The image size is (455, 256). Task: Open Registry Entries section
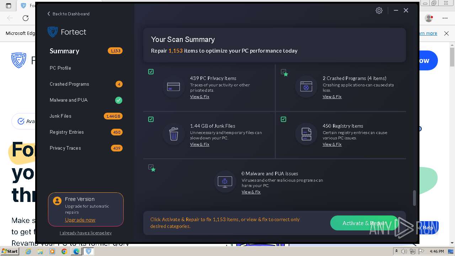67,132
